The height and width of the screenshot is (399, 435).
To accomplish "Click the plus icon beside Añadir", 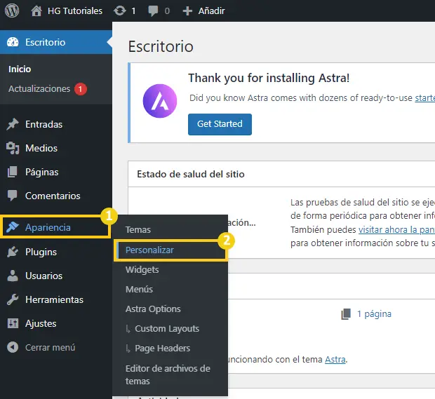I will click(x=187, y=11).
